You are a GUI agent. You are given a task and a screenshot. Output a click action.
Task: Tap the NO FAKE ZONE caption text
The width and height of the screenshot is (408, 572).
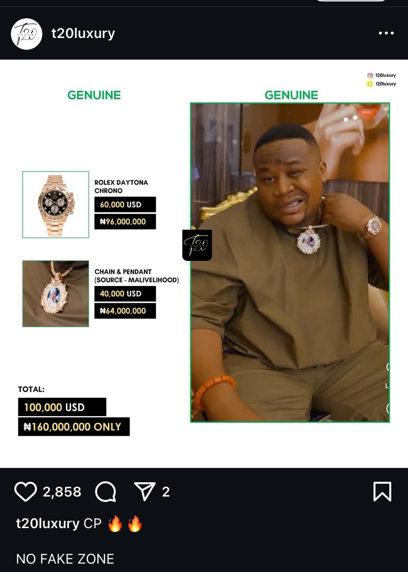[65, 559]
